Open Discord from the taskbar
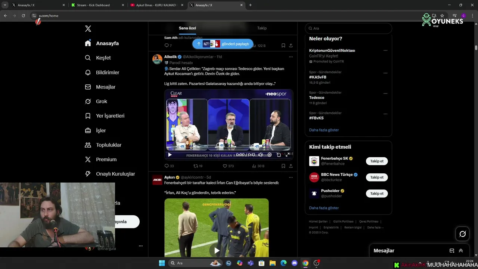The width and height of the screenshot is (478, 269). coord(294,263)
